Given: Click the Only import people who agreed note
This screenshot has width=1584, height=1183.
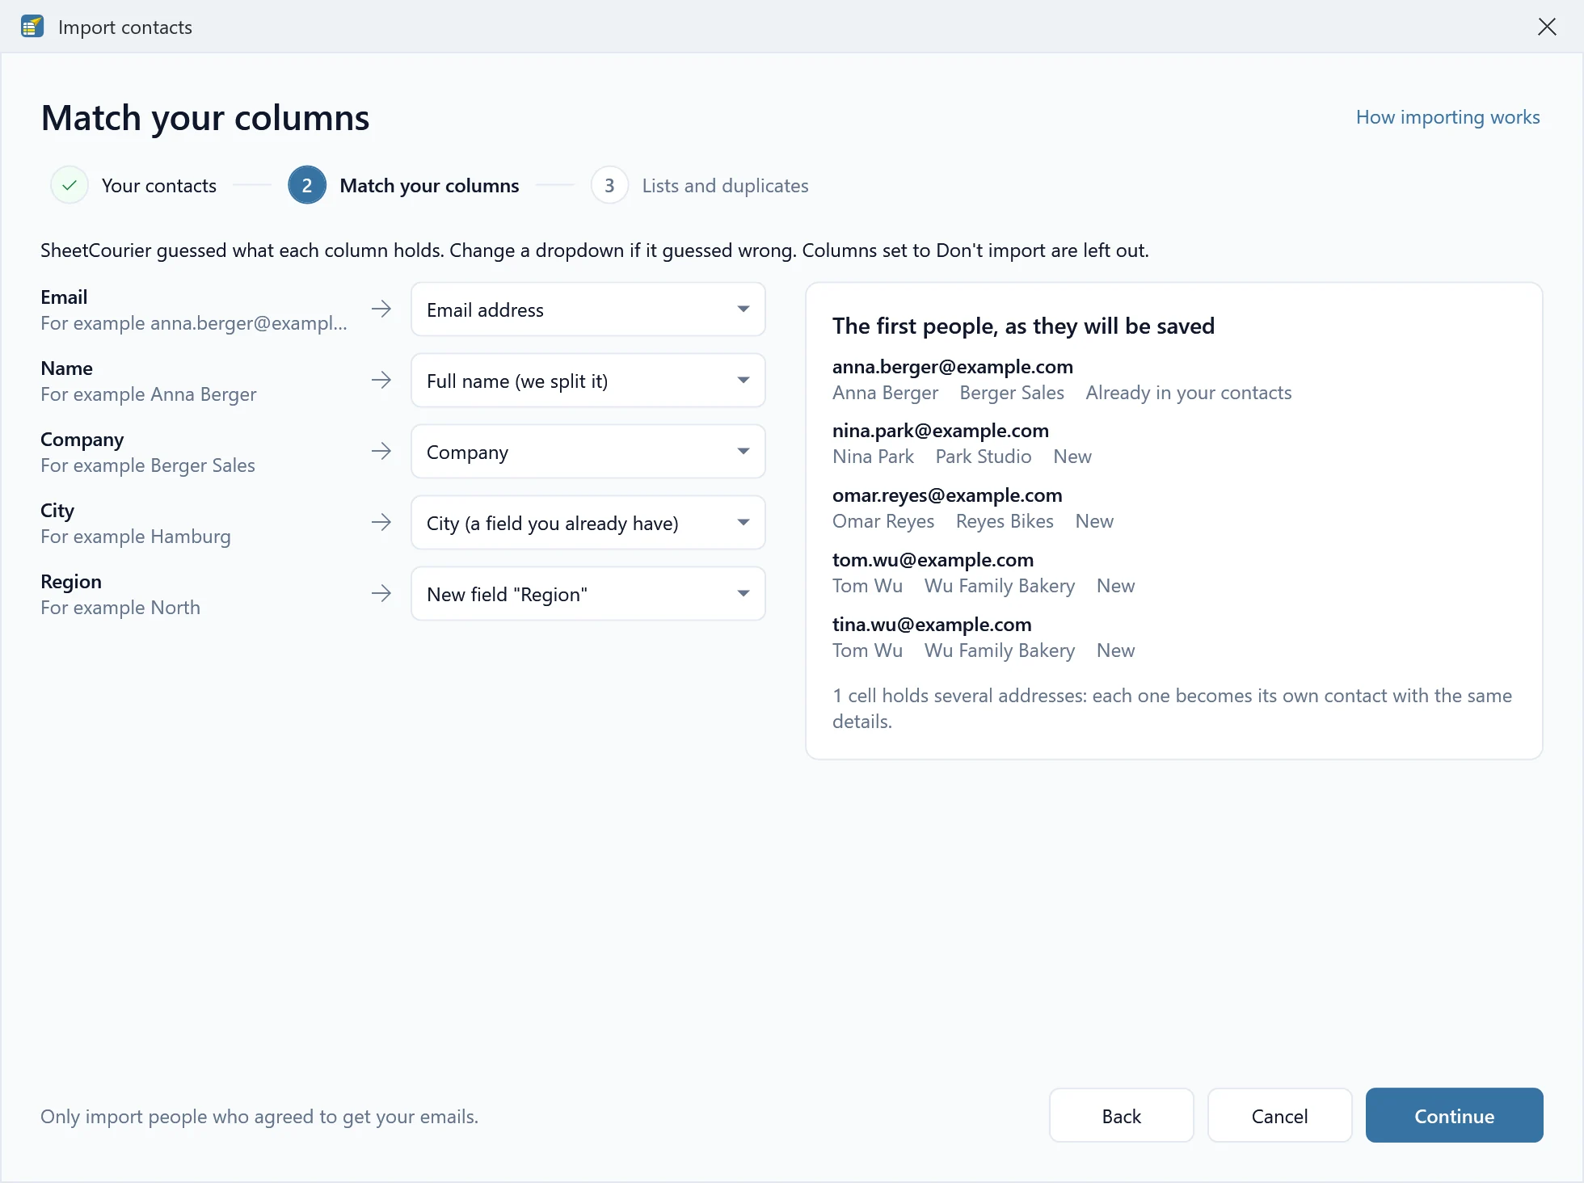Looking at the screenshot, I should click(259, 1116).
